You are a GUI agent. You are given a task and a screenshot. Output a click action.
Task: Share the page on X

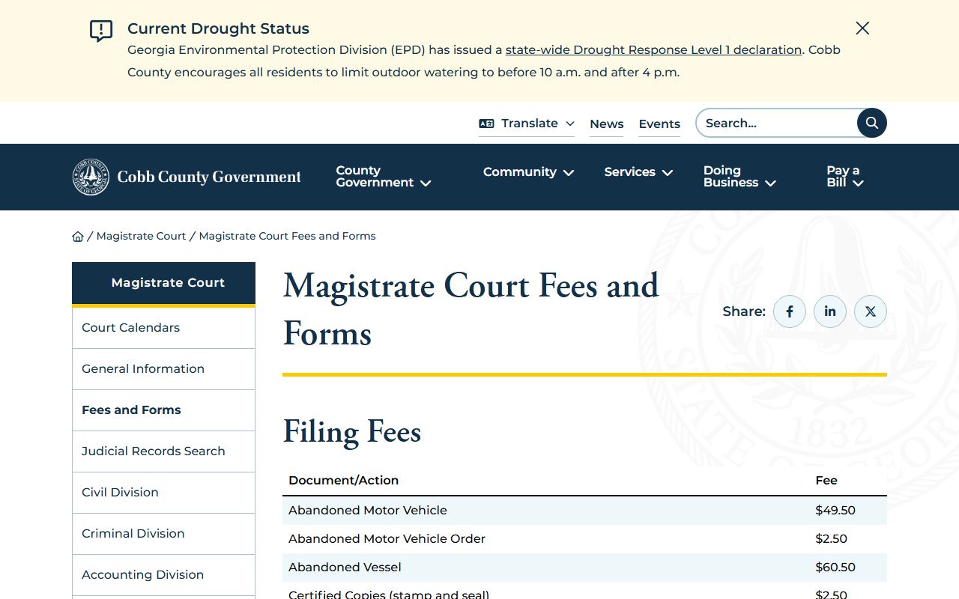tap(871, 311)
